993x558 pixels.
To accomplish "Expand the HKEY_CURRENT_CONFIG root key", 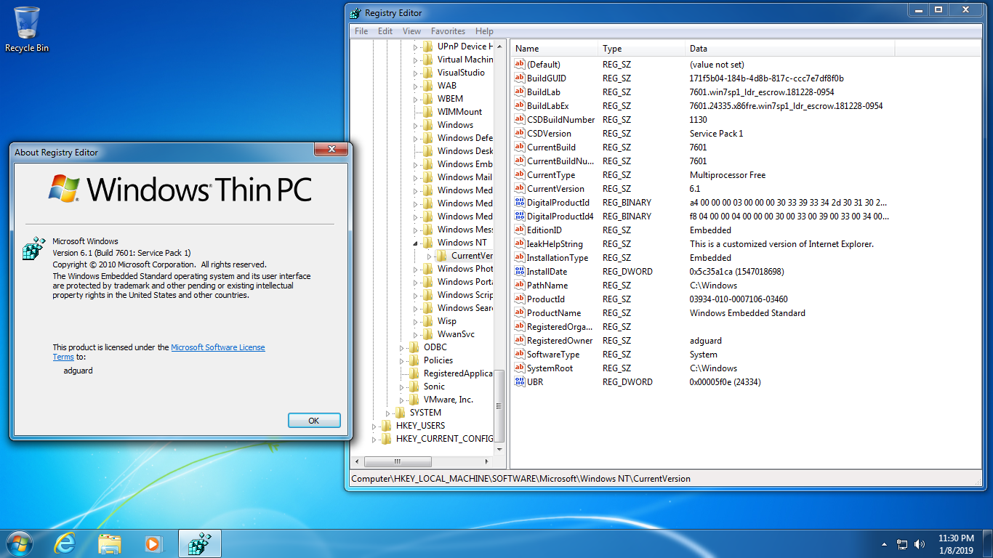I will 374,439.
